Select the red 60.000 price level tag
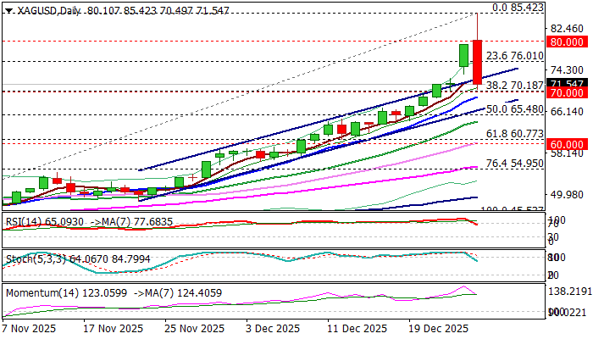The height and width of the screenshot is (339, 593). [x=567, y=145]
